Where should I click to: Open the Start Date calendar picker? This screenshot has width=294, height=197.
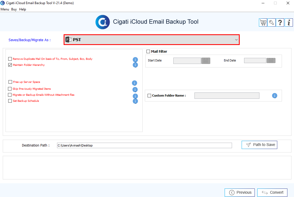tap(206, 61)
